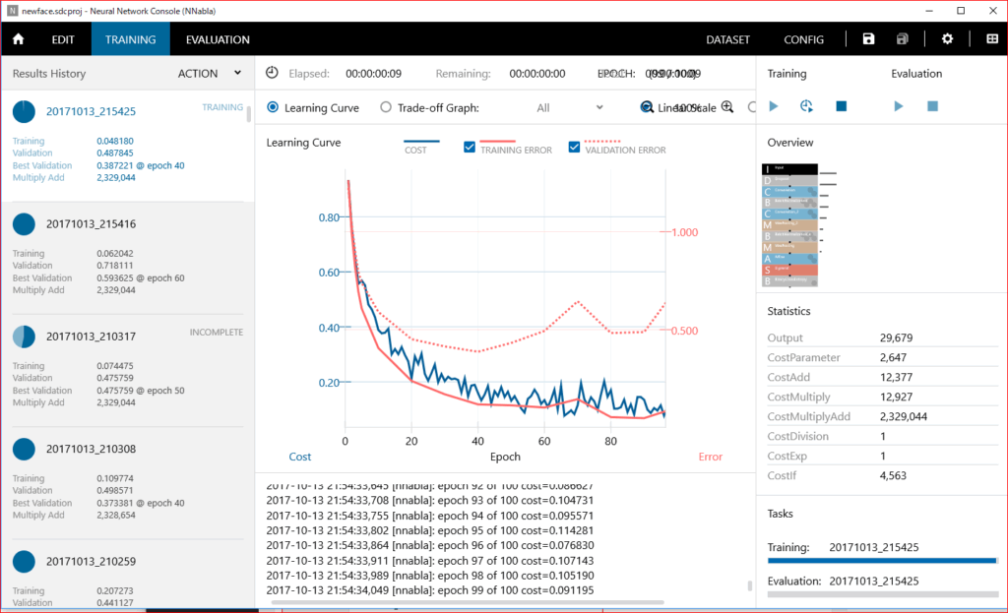Click progress pie icon of 20171013_210308

[x=24, y=449]
